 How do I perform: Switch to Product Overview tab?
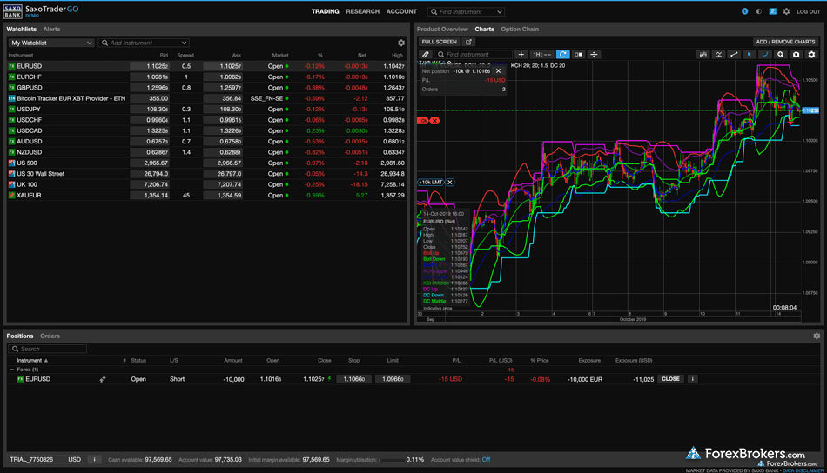pyautogui.click(x=442, y=29)
